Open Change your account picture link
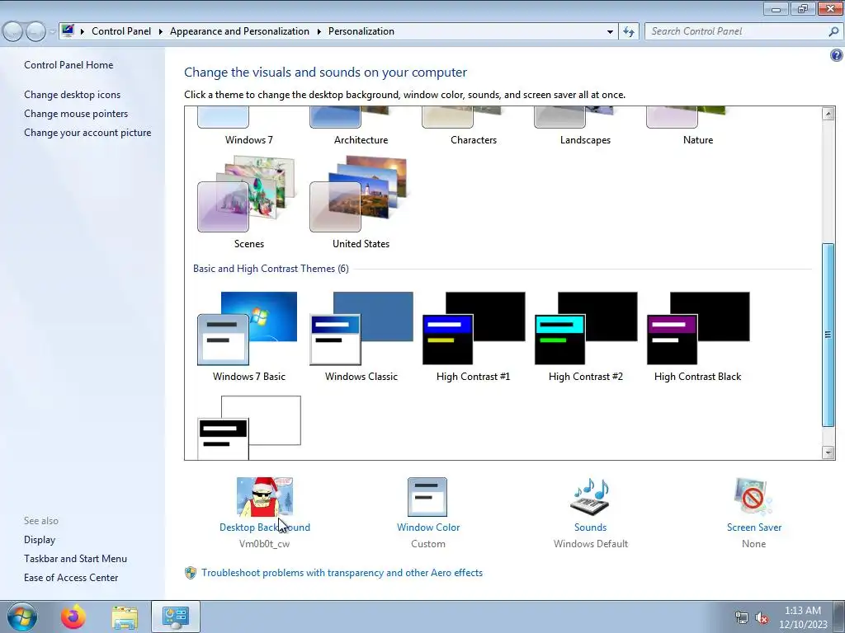The height and width of the screenshot is (633, 845). pyautogui.click(x=87, y=133)
